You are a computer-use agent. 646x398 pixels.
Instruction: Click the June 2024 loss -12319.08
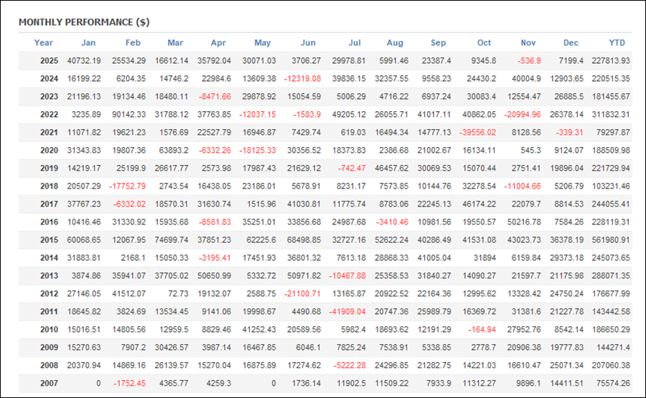click(301, 79)
